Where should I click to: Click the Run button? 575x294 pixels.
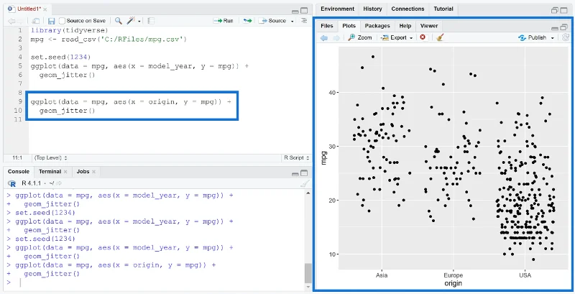[224, 21]
